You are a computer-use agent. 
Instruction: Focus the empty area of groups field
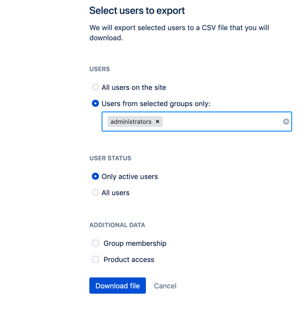pyautogui.click(x=222, y=122)
